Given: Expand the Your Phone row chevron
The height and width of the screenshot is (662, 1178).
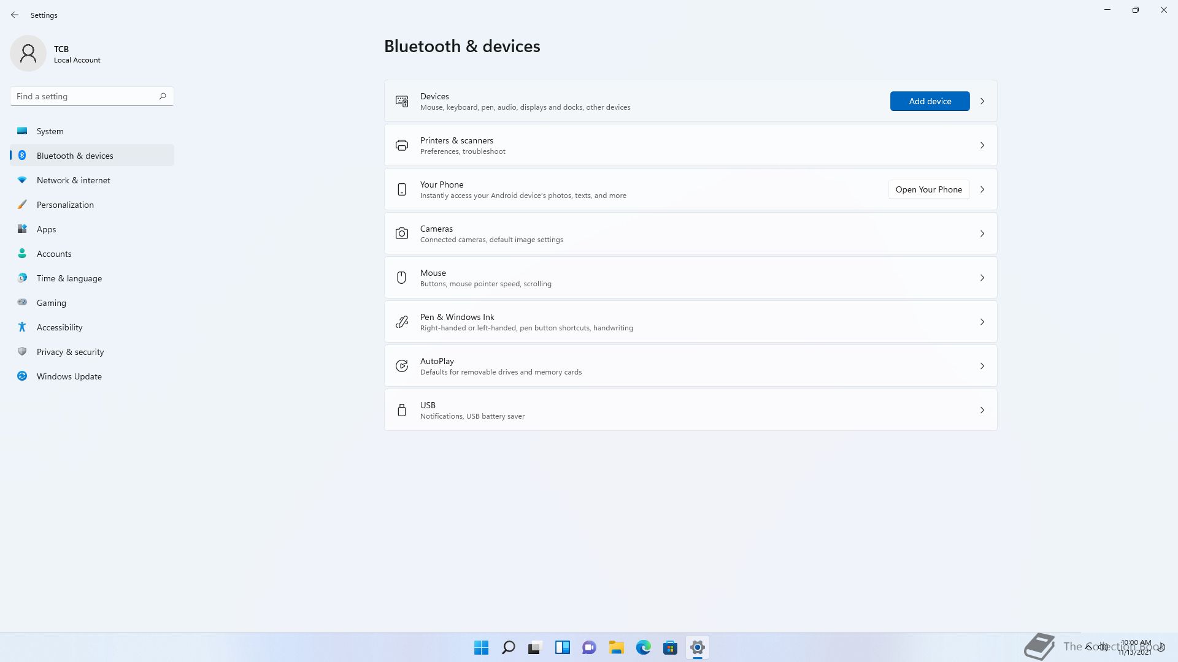Looking at the screenshot, I should (x=982, y=189).
